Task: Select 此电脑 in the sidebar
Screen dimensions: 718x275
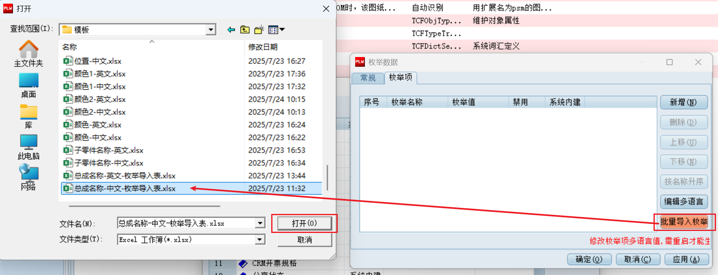Action: (28, 147)
